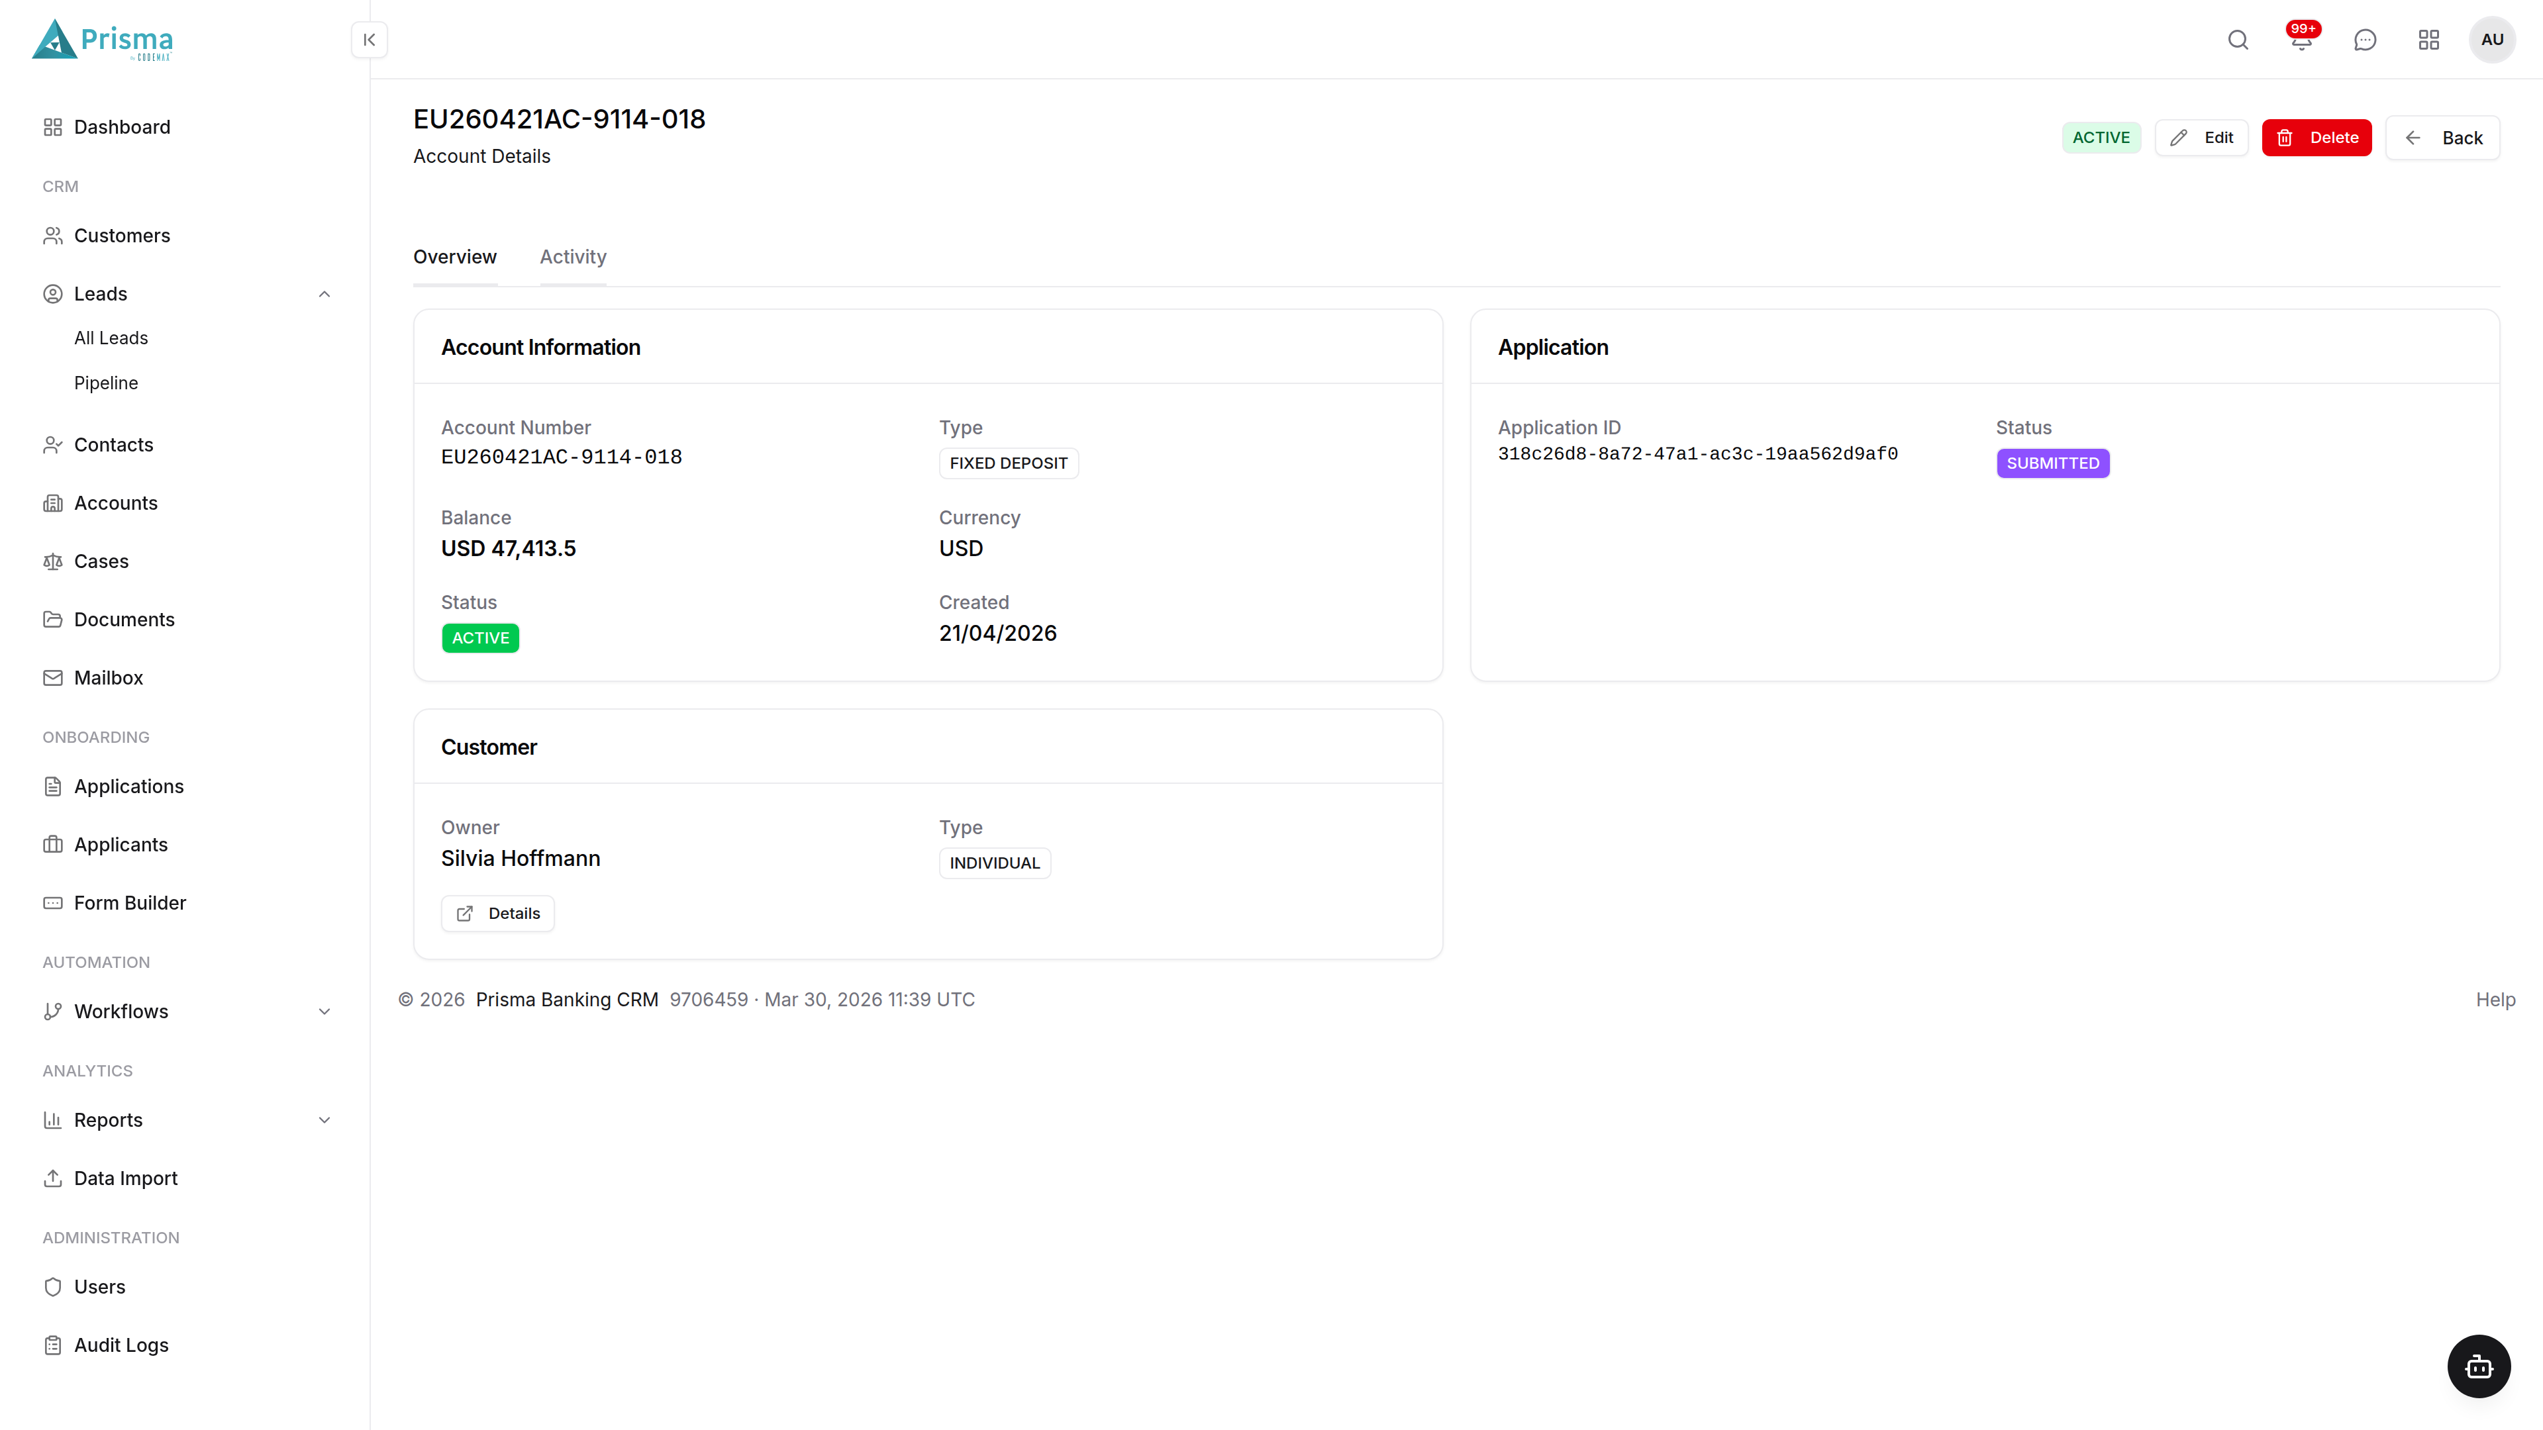The height and width of the screenshot is (1430, 2543).
Task: Go to Accounts menu item
Action: point(117,503)
